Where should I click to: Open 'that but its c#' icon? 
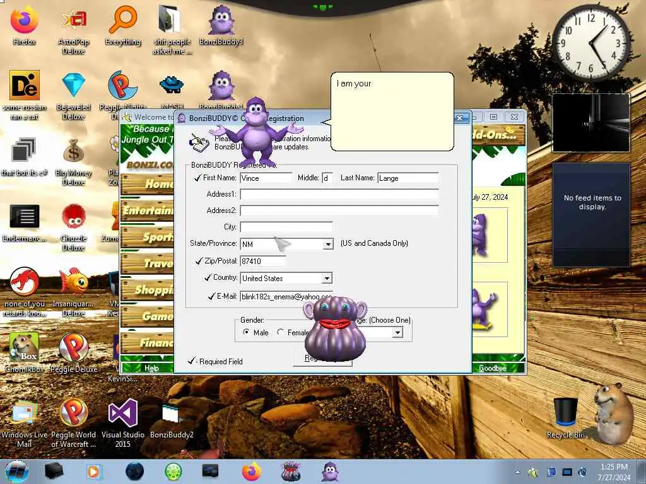[24, 157]
